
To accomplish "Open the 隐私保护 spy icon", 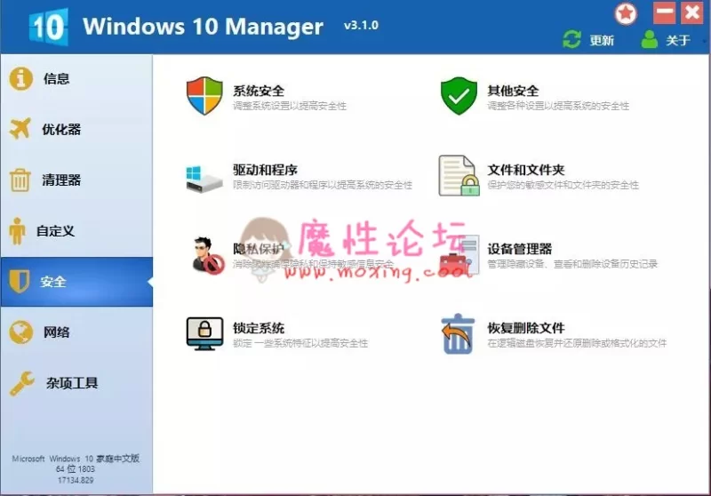I will click(x=208, y=256).
